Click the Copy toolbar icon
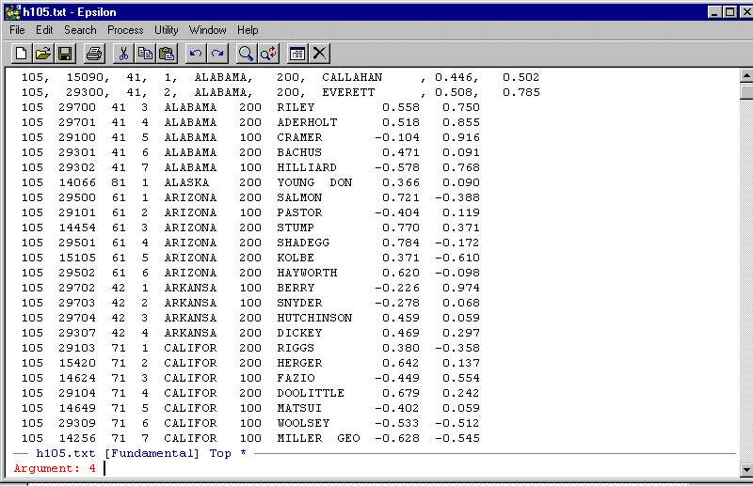The width and height of the screenshot is (753, 486). (145, 54)
